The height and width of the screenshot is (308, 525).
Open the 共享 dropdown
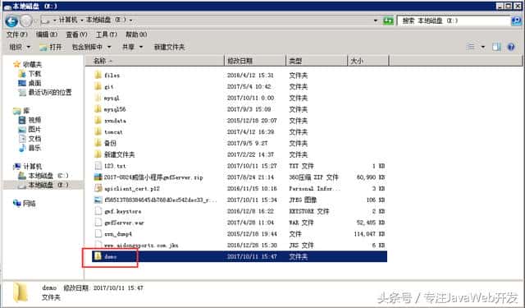[132, 47]
